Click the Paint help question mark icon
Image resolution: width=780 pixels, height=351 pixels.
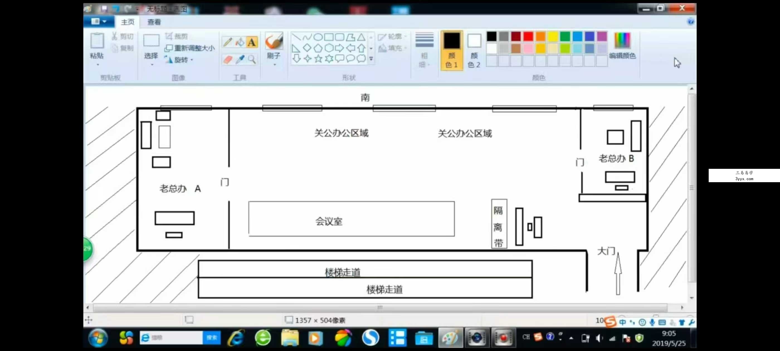[690, 21]
